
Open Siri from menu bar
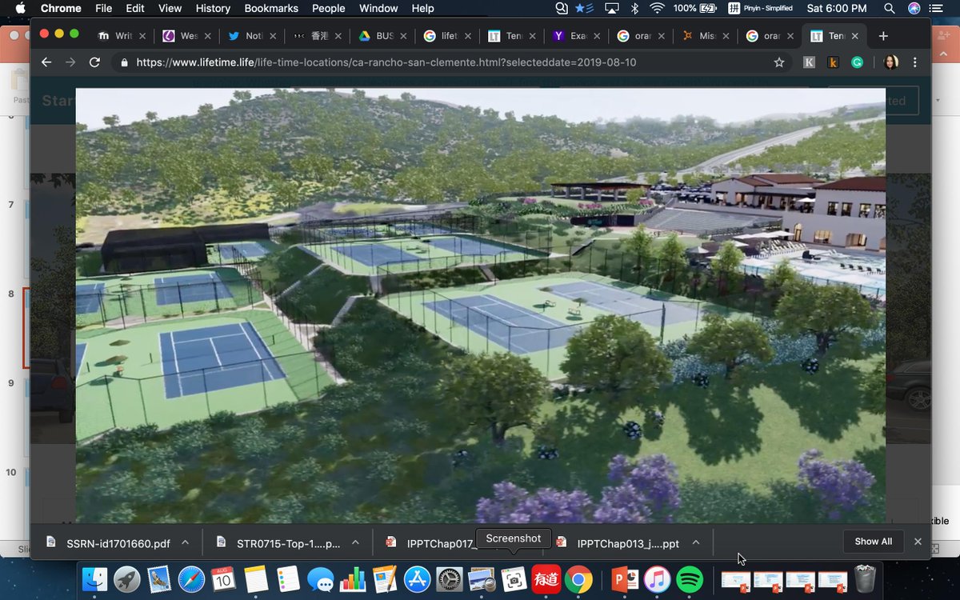914,8
